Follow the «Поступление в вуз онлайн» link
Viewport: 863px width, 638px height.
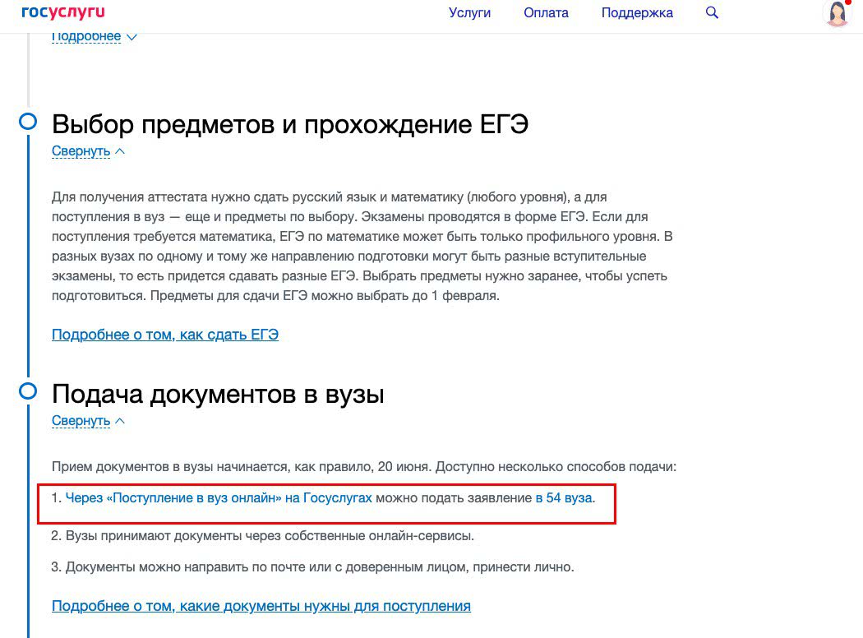pyautogui.click(x=219, y=498)
